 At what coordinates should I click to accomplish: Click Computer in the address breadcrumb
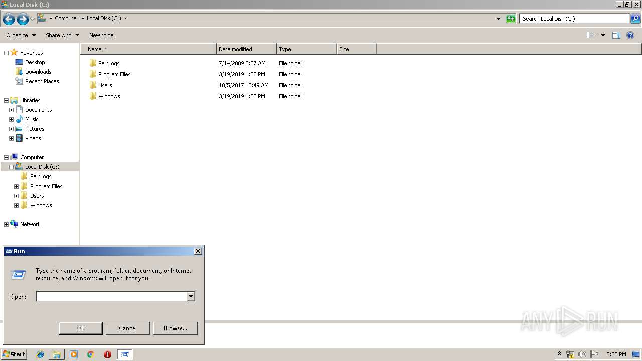point(67,18)
